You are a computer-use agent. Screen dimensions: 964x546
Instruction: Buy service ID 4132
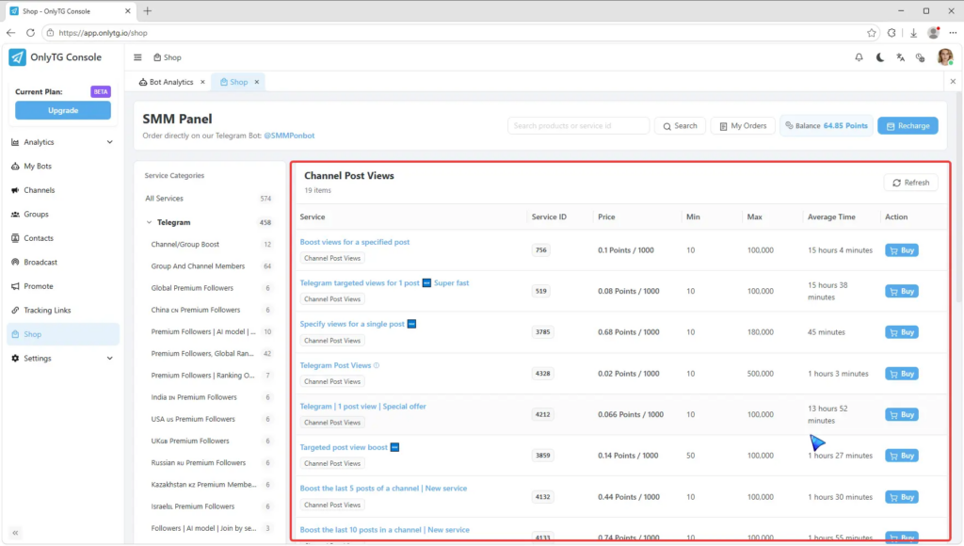(901, 497)
